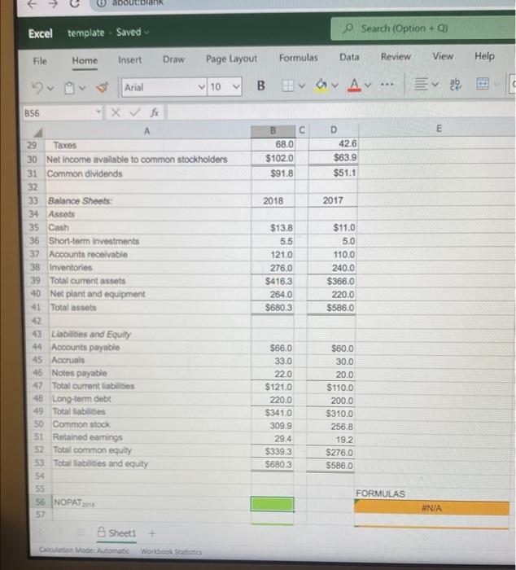
Task: Click inside the formula bar
Action: tap(339, 112)
